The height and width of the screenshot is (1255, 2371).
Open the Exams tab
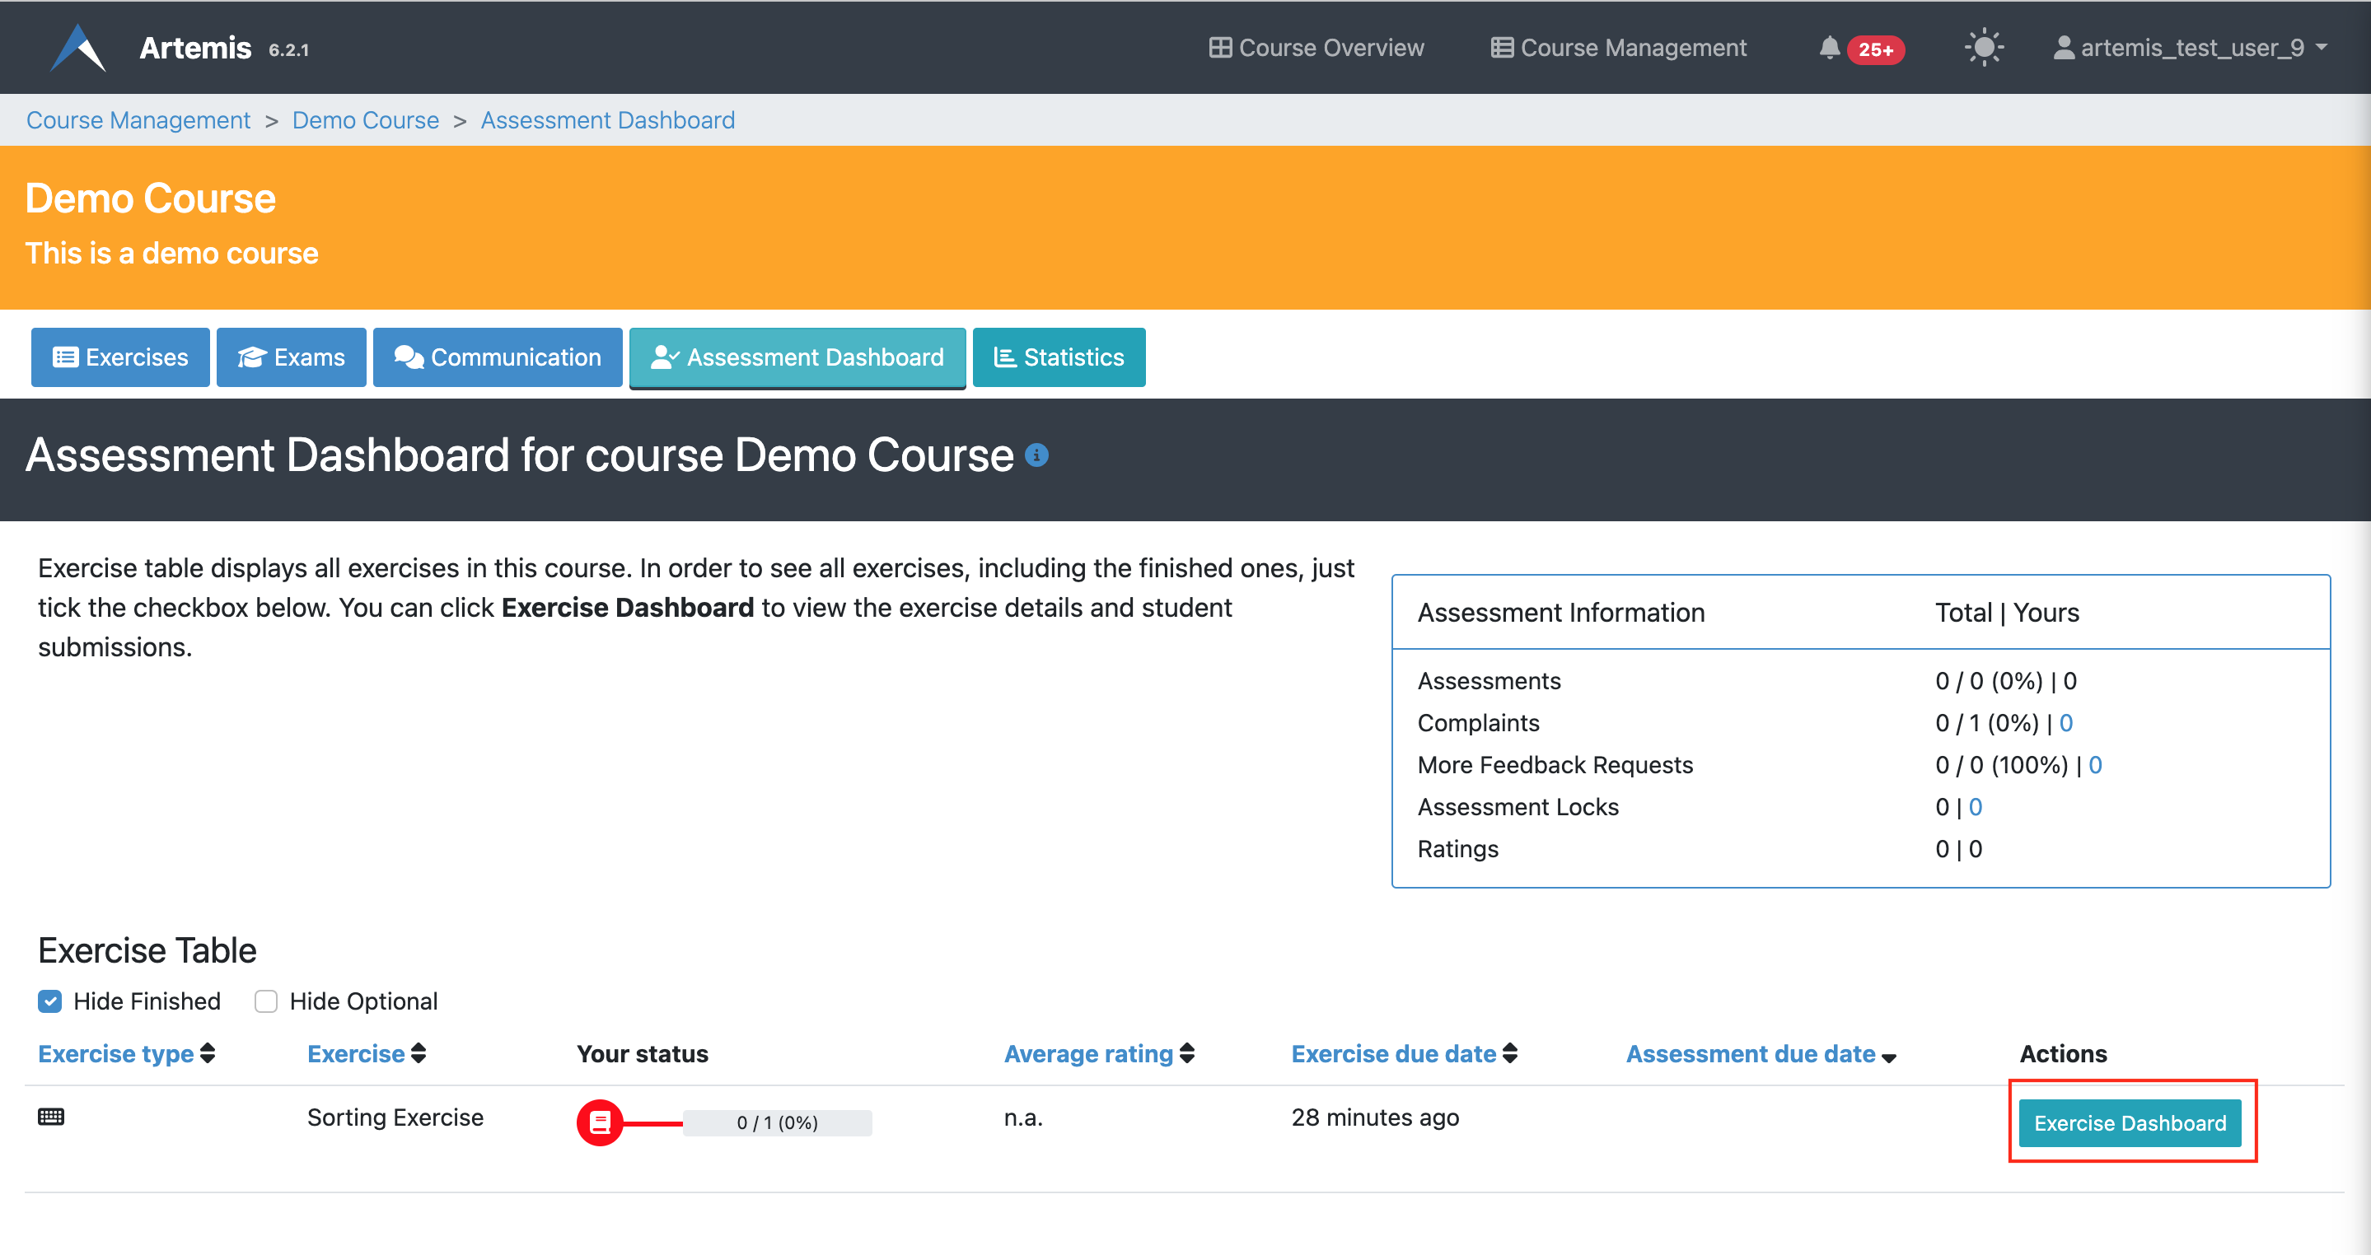coord(291,357)
